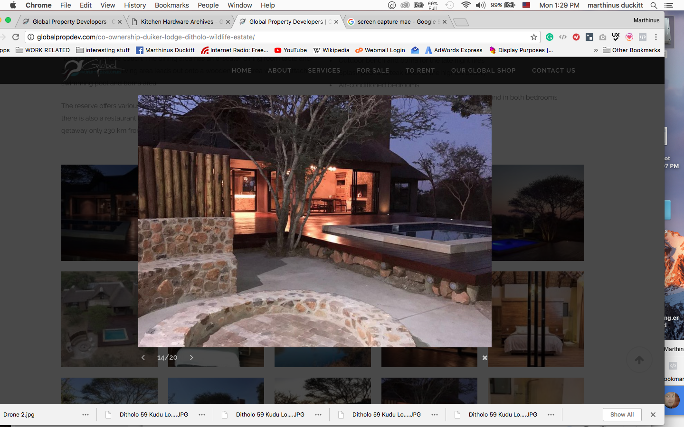684x427 pixels.
Task: Open options for Drone 2.jpg download
Action: (85, 415)
